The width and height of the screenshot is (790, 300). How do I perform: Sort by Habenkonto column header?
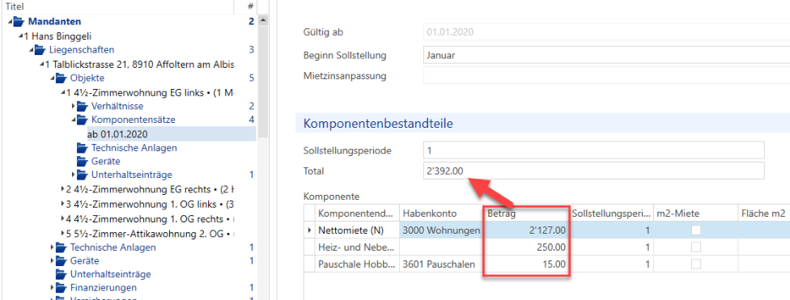441,213
